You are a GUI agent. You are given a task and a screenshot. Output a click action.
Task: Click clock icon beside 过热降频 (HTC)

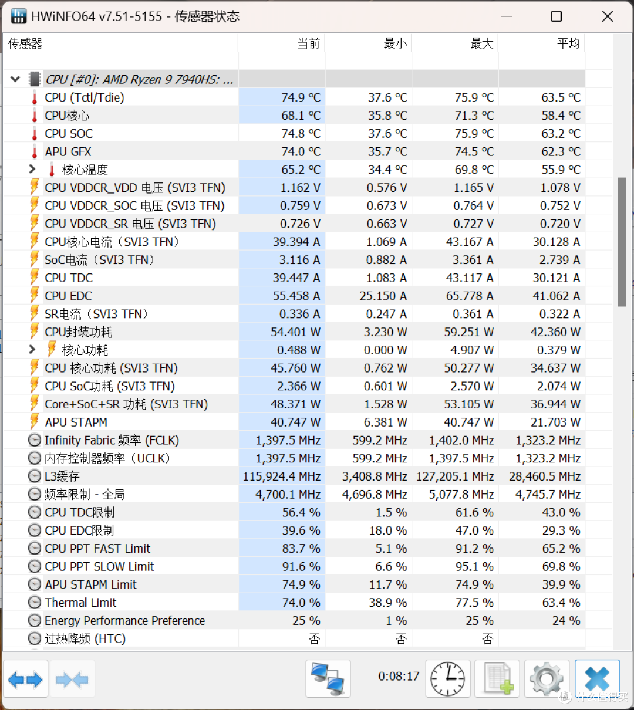click(35, 638)
